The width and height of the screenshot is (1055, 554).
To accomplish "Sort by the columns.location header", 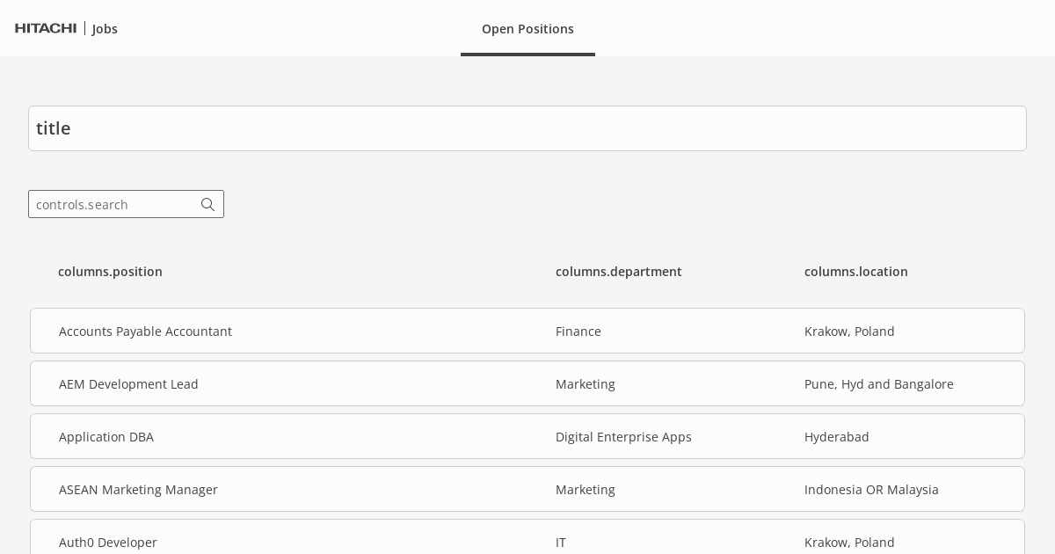I will coord(856,272).
